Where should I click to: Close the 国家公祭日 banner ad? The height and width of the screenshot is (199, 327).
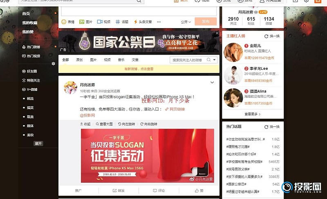[217, 33]
